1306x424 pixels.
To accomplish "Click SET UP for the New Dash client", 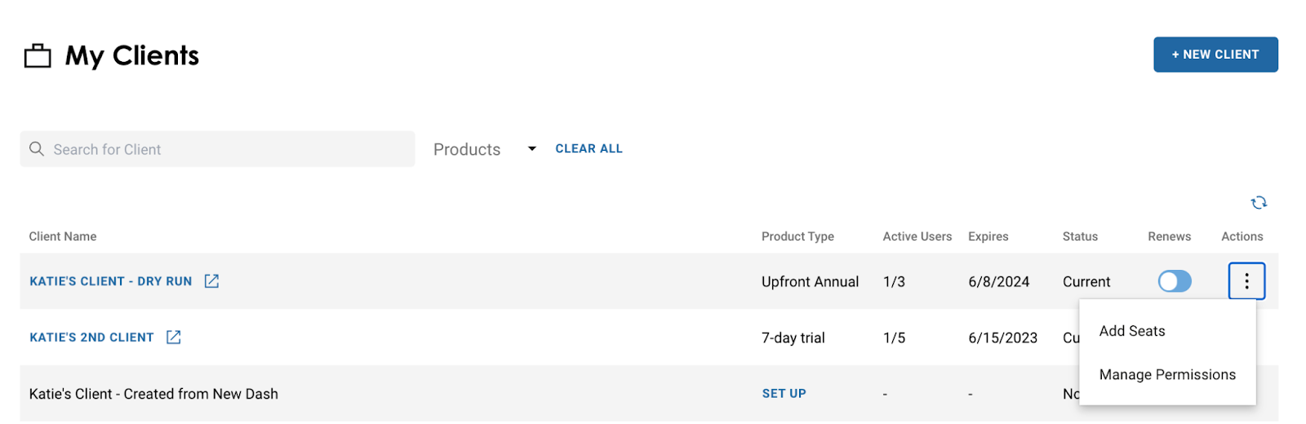I will (784, 394).
